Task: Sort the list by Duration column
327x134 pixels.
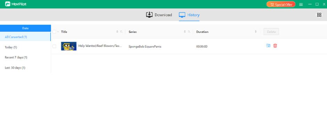Action: point(256,32)
